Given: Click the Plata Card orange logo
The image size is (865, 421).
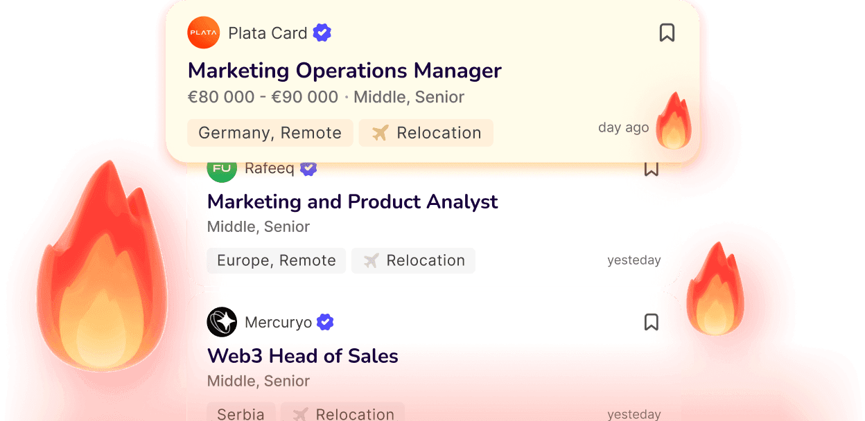Looking at the screenshot, I should [x=204, y=33].
